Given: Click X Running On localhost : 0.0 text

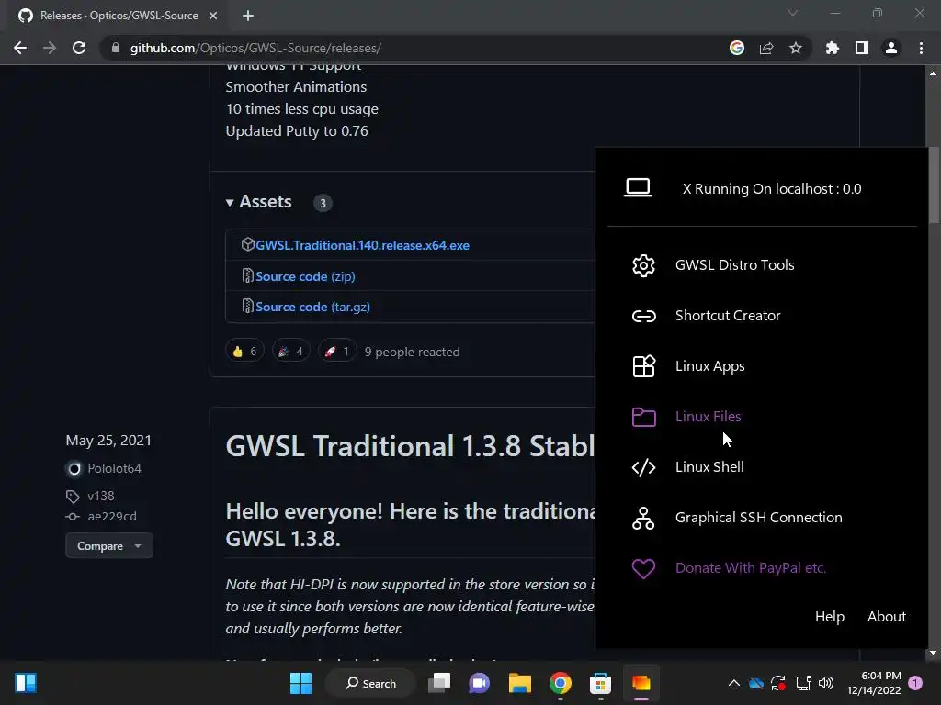Looking at the screenshot, I should (x=772, y=189).
